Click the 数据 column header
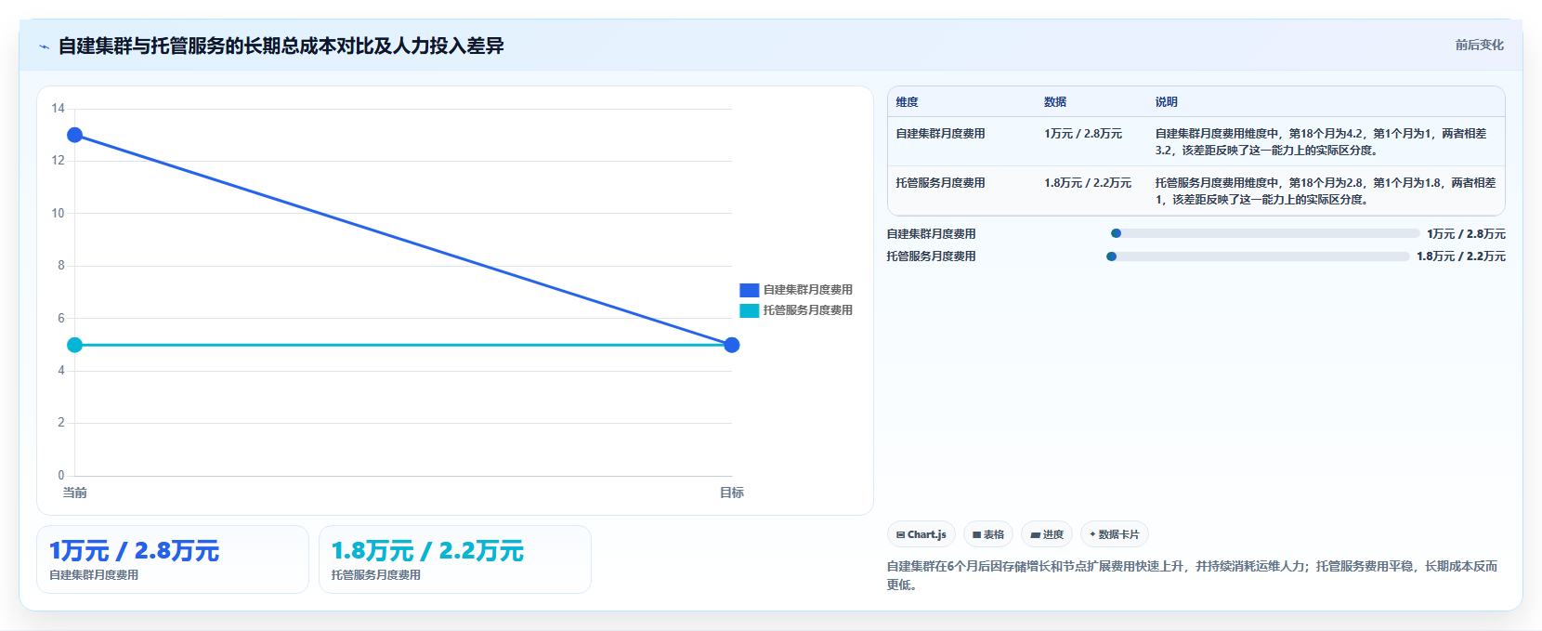 pyautogui.click(x=1055, y=102)
